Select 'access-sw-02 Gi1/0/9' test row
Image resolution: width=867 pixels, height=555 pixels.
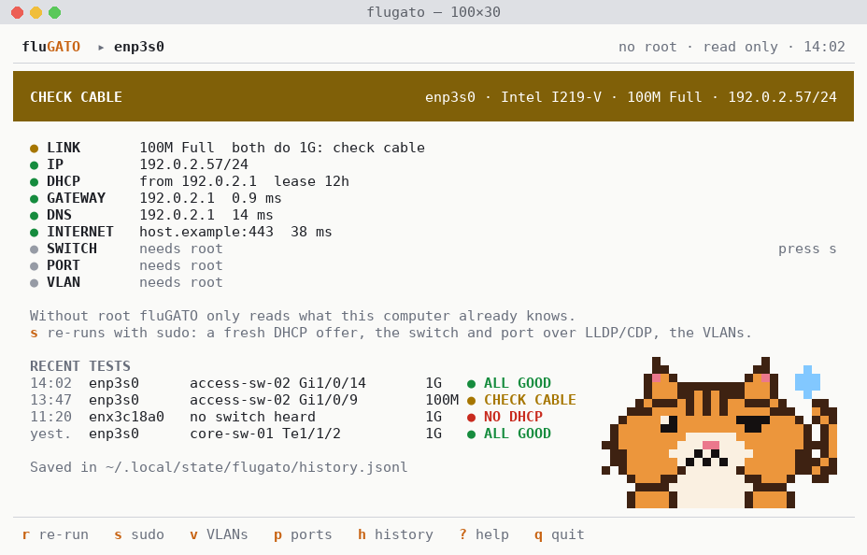(x=303, y=400)
